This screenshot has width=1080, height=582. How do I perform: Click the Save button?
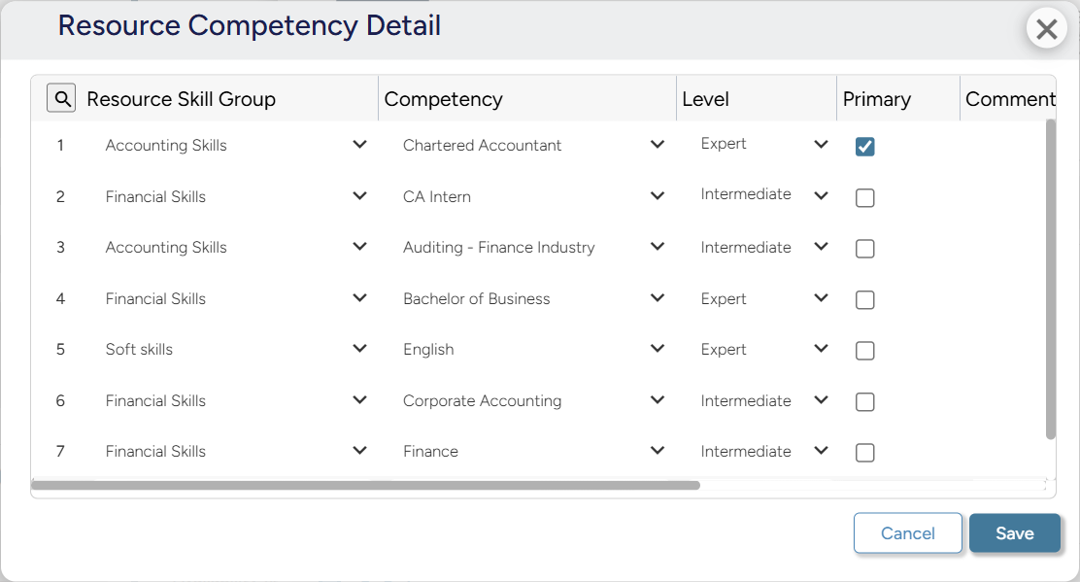1014,532
